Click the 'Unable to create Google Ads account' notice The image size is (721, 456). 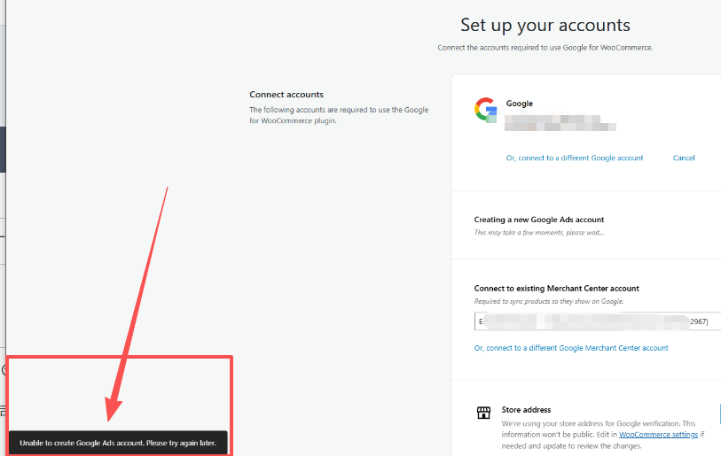(118, 443)
